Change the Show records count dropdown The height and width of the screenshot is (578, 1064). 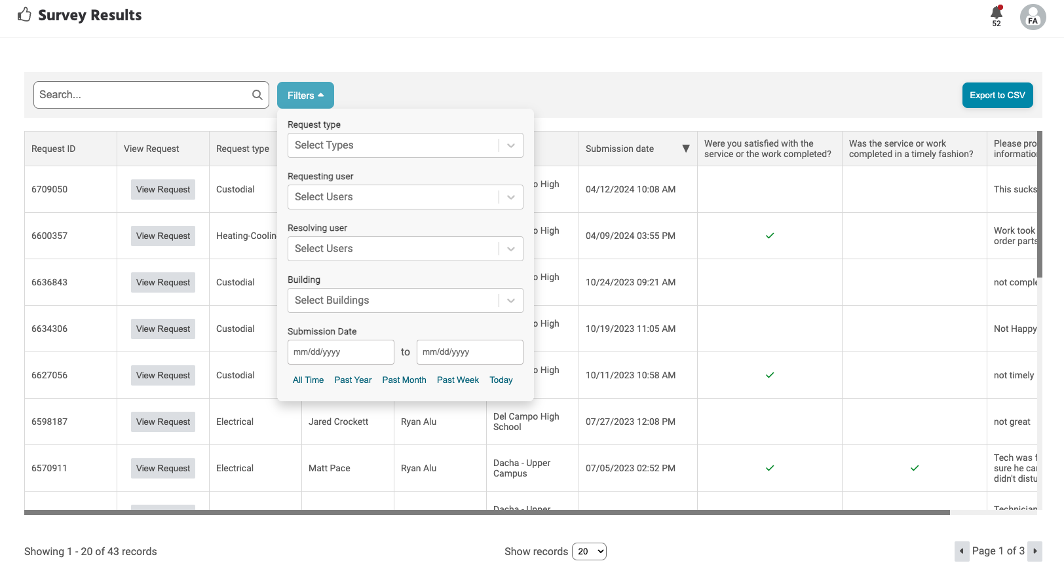tap(589, 552)
